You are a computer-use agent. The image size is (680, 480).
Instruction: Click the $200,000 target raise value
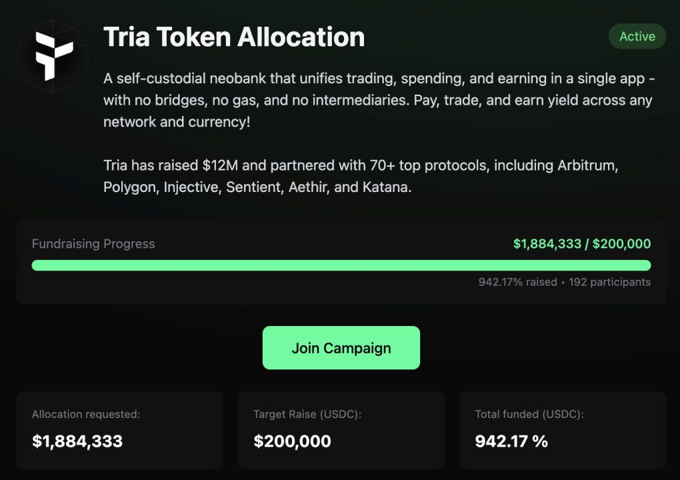tap(292, 441)
